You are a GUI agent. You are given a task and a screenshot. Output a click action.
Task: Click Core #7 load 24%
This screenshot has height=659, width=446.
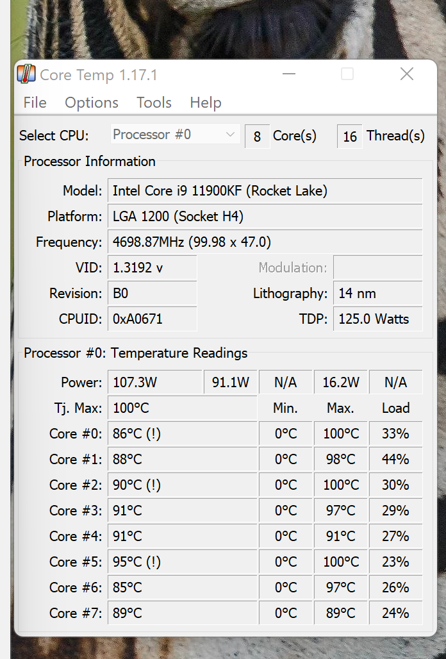395,613
